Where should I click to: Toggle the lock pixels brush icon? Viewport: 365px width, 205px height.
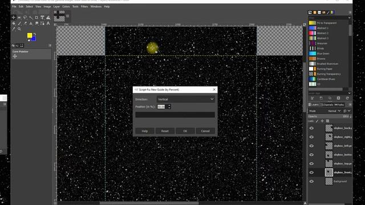pyautogui.click(x=317, y=121)
